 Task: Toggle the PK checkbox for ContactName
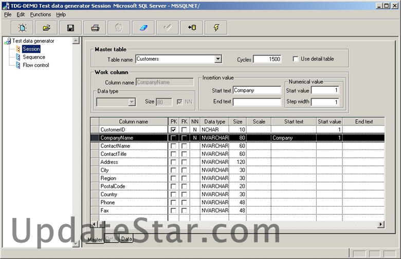coord(173,146)
